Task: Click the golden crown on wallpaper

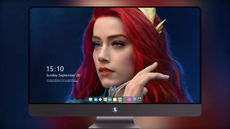Action: tap(152, 18)
